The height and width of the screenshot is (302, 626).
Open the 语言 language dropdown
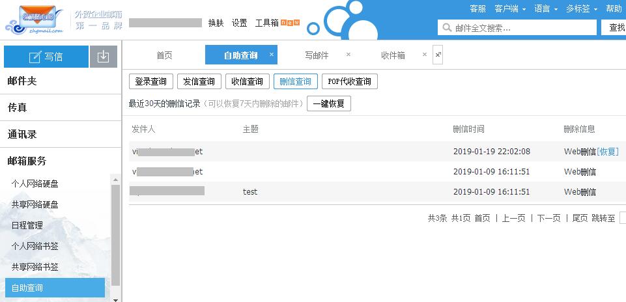546,8
